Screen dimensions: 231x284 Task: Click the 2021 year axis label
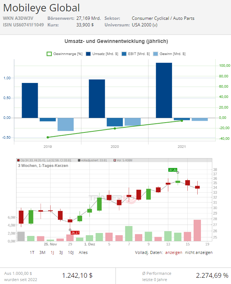click(182, 146)
